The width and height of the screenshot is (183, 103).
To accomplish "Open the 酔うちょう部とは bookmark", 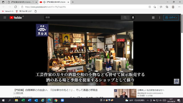I will [x=24, y=11].
